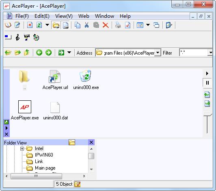216x191 pixels.
Task: Click Folder View vertical scrollbar down arrow
Action: tap(91, 169)
